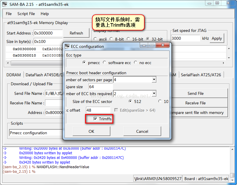237x185 pixels.
Task: Click memory row address 0x00300010
Action: click(x=24, y=55)
